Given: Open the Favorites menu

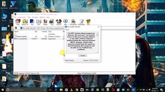Looking at the screenshot, I should (x=35, y=17).
